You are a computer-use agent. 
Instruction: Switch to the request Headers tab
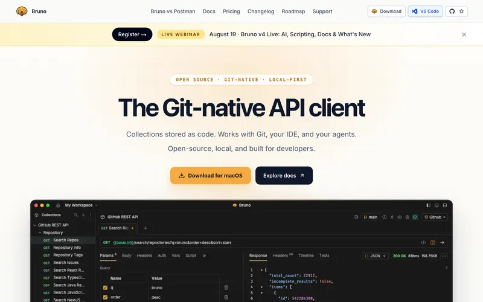[144, 255]
